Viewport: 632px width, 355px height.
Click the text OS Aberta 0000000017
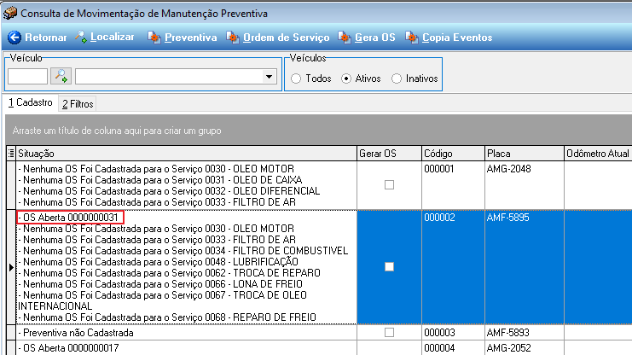71,347
